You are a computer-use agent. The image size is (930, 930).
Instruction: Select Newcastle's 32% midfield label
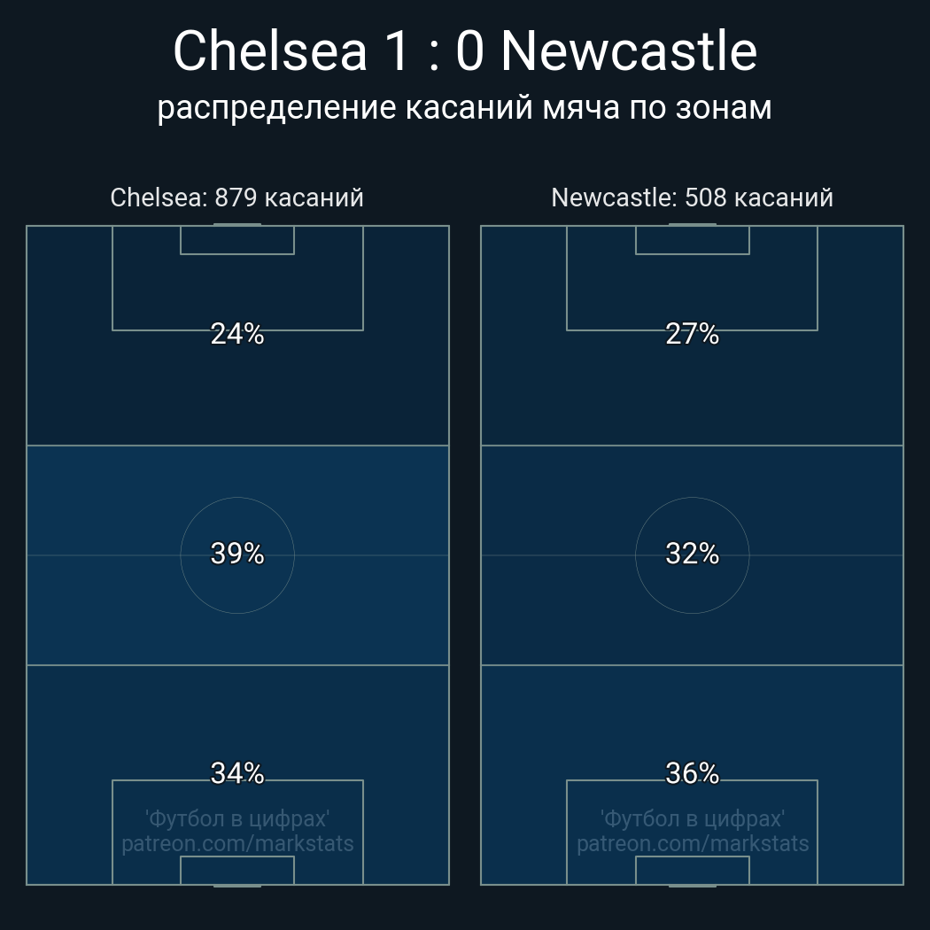692,554
